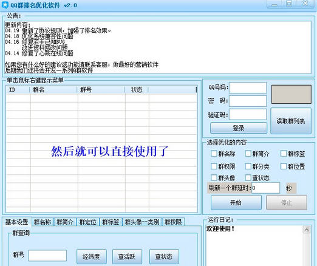
Task: Toggle the 查状态 checkbox
Action: [x=248, y=178]
